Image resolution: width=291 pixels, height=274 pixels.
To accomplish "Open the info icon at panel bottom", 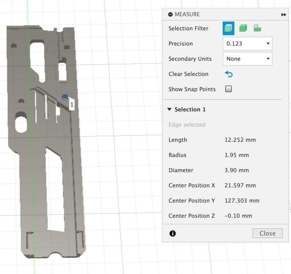I will pyautogui.click(x=173, y=233).
